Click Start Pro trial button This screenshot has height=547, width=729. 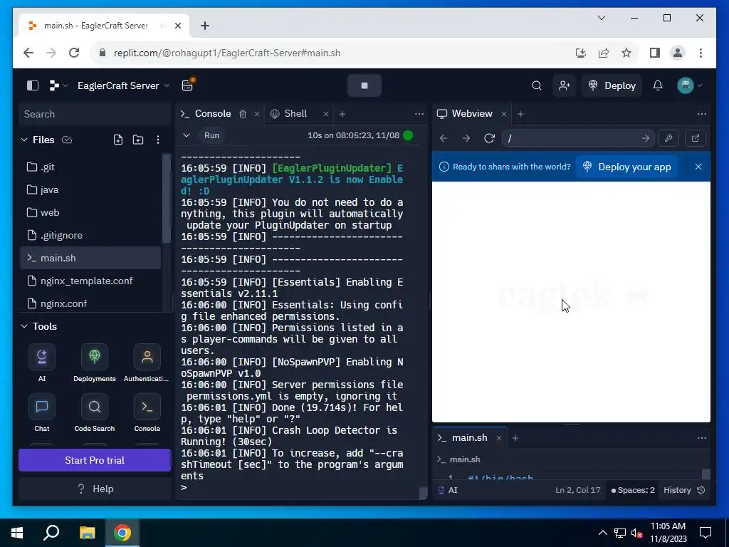[x=95, y=461]
